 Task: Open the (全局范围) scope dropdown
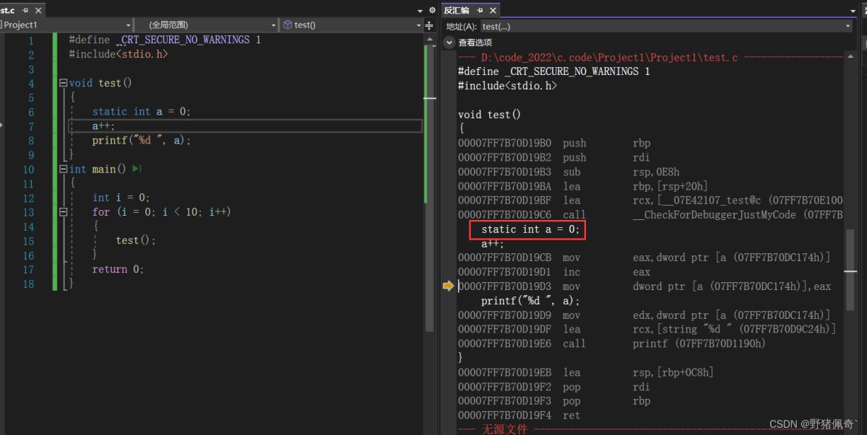coord(274,25)
